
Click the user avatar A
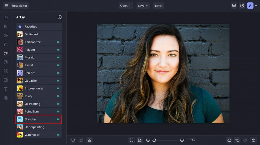(x=250, y=6)
